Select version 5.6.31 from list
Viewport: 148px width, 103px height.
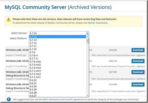pyautogui.click(x=57, y=83)
